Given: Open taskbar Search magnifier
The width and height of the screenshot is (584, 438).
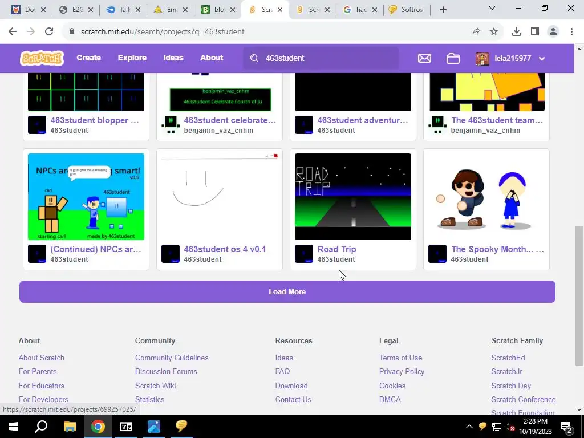Looking at the screenshot, I should 41,427.
